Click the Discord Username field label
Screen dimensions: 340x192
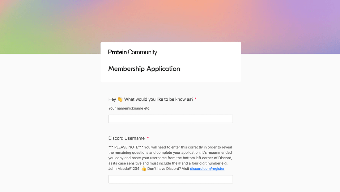click(126, 138)
